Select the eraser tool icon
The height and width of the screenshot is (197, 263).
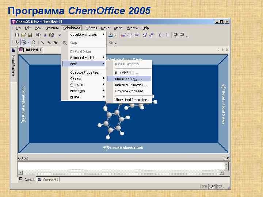[x=65, y=43]
